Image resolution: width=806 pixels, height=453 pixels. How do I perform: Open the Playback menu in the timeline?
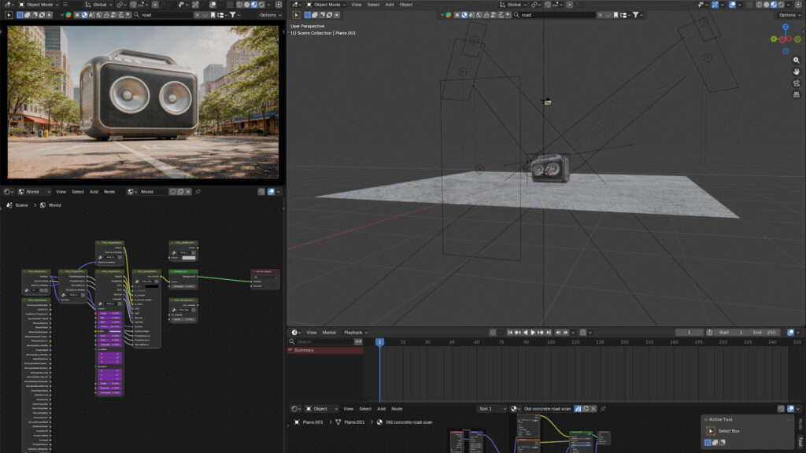click(353, 332)
